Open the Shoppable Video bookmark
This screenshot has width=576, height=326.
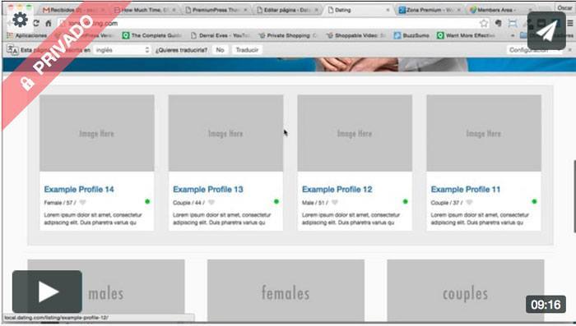pyautogui.click(x=356, y=35)
